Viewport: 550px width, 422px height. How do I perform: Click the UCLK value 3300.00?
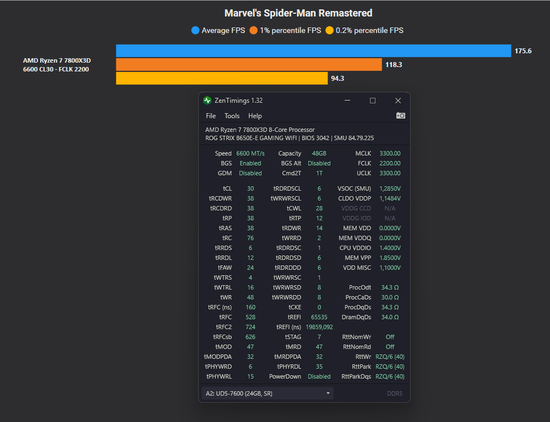click(x=390, y=173)
